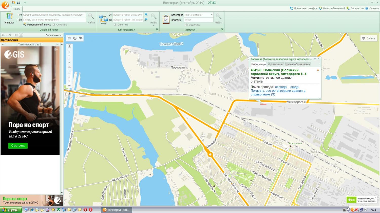Click the Пора на спорт bottom banner
Screen dimensions: 380x213
[x=32, y=200]
